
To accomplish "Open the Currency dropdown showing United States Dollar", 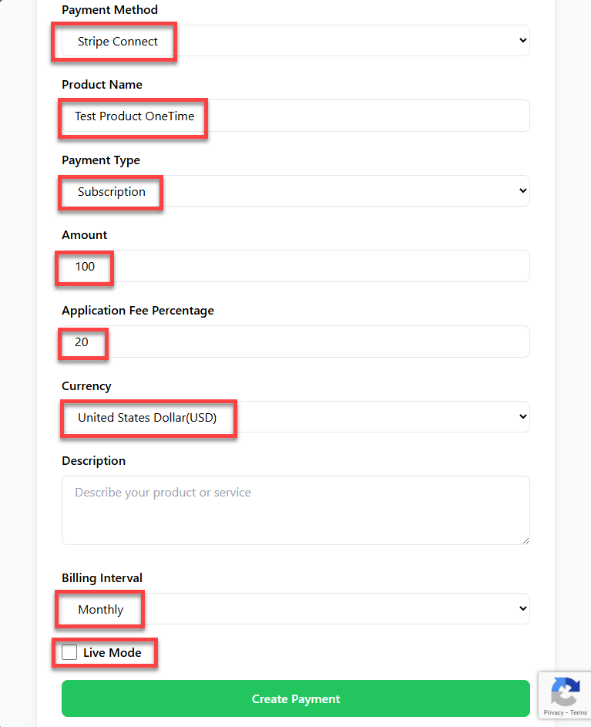I will point(295,417).
